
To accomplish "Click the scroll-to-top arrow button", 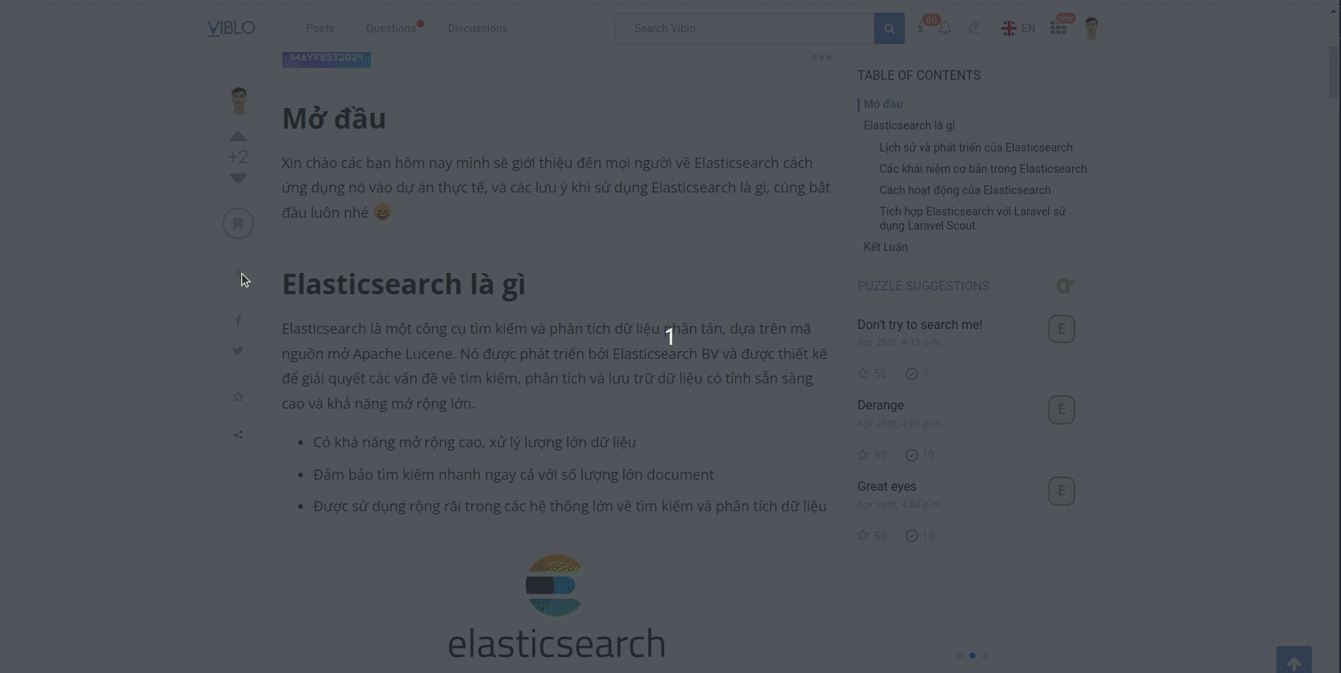I will [x=1294, y=660].
